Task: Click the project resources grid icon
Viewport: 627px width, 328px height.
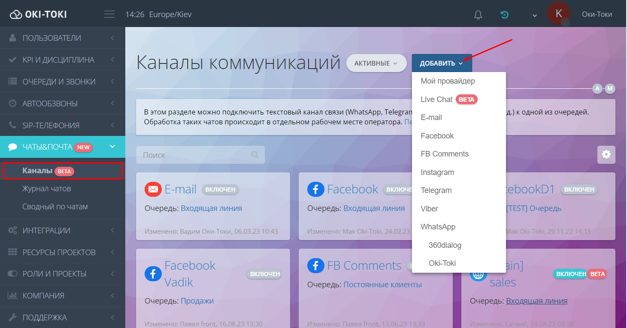Action: pos(13,252)
